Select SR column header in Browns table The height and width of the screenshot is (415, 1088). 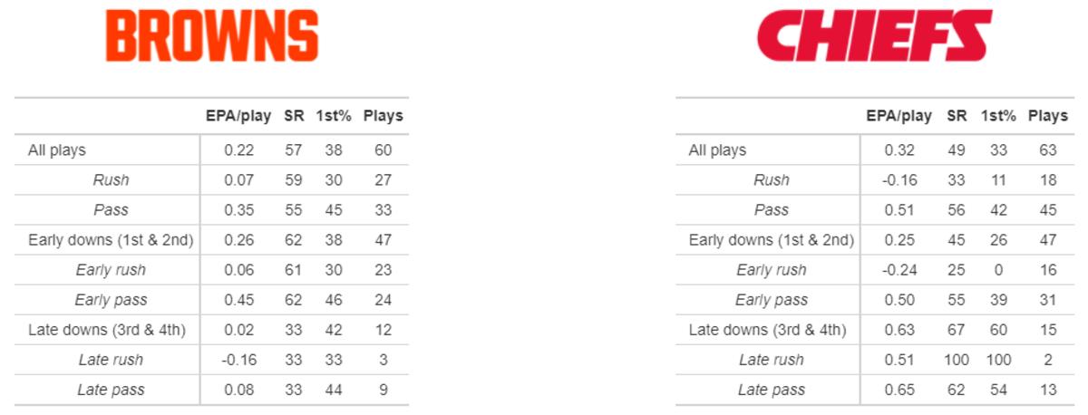[294, 116]
